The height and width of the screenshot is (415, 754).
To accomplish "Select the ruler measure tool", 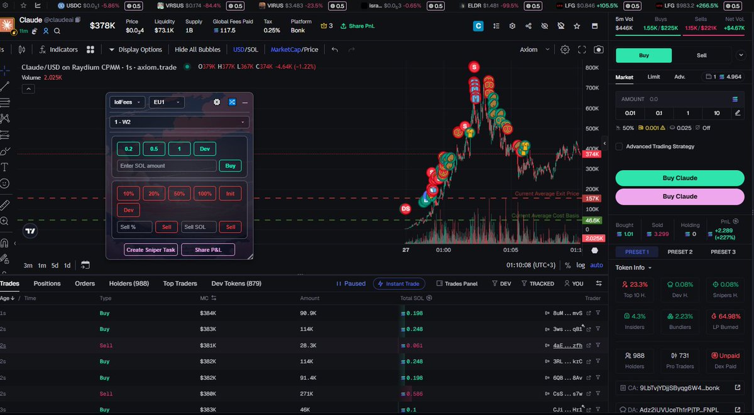I will click(x=5, y=205).
